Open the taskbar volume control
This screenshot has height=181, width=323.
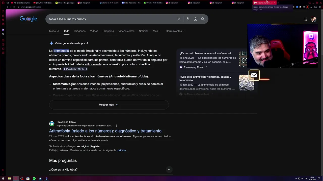(x=302, y=178)
